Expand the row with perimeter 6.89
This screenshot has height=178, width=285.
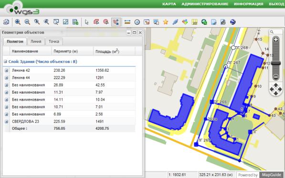(x=6, y=114)
